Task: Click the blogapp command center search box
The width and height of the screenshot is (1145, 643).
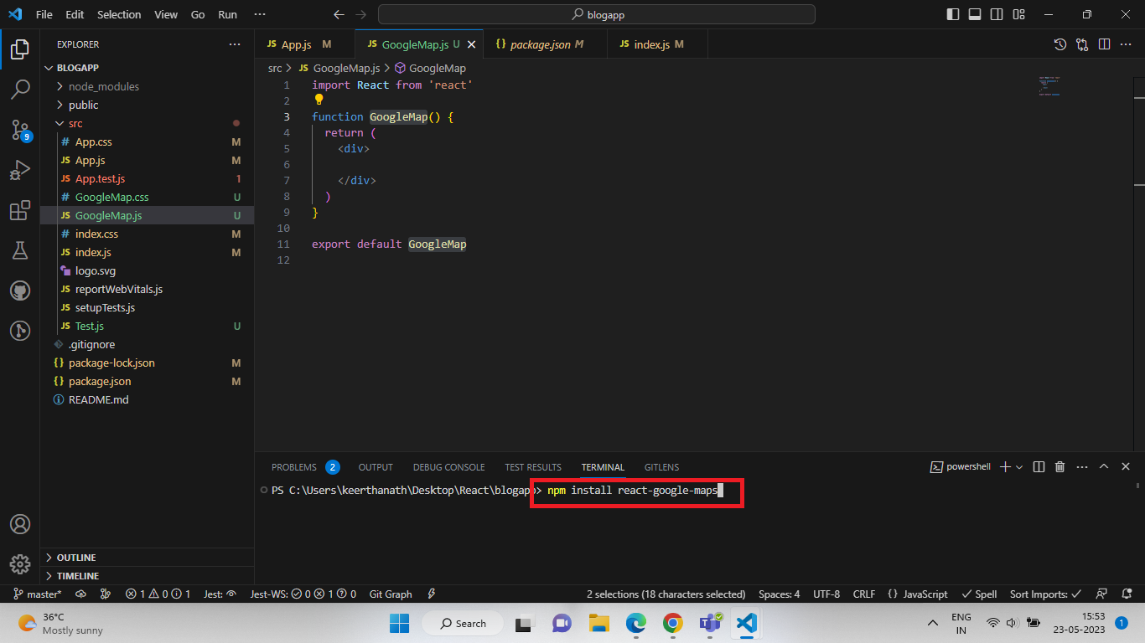Action: (596, 14)
